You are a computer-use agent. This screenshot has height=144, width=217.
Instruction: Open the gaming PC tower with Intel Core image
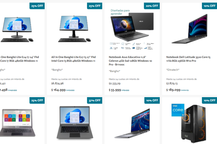pos(189,123)
